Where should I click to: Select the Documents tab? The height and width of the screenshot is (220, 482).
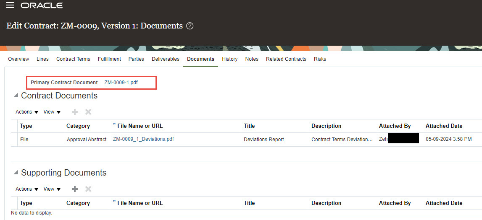[x=201, y=59]
